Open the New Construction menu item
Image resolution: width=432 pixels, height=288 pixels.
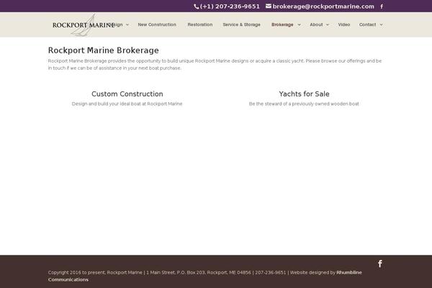coord(157,24)
